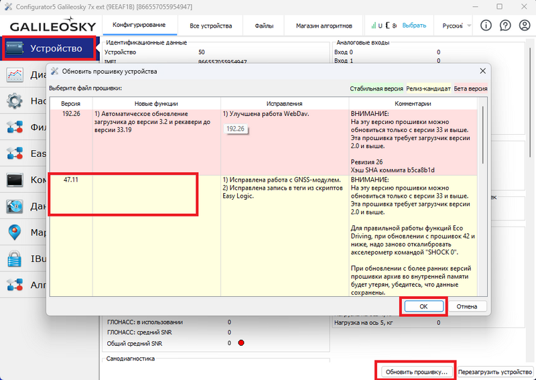
Task: Click the Перезагрузить устройство button
Action: pyautogui.click(x=495, y=372)
